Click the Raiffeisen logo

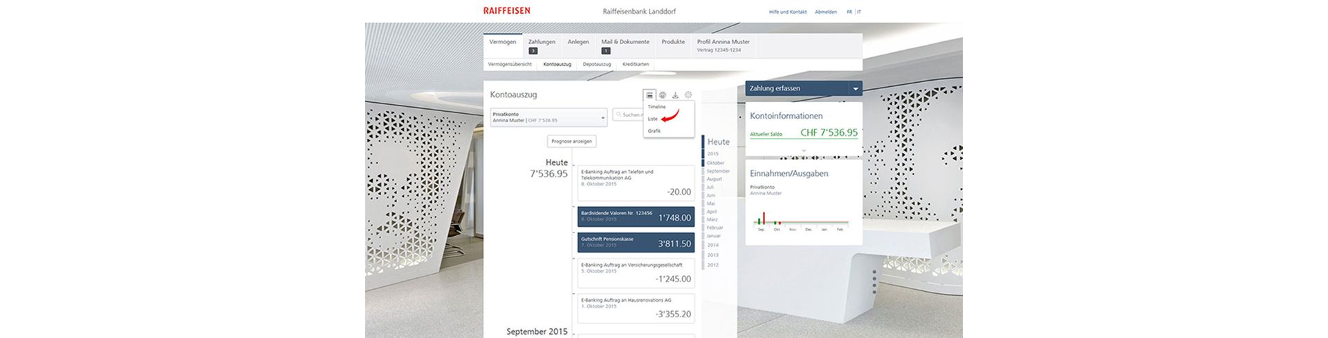(x=507, y=11)
